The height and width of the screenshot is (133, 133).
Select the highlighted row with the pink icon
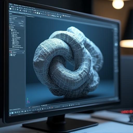(17, 52)
